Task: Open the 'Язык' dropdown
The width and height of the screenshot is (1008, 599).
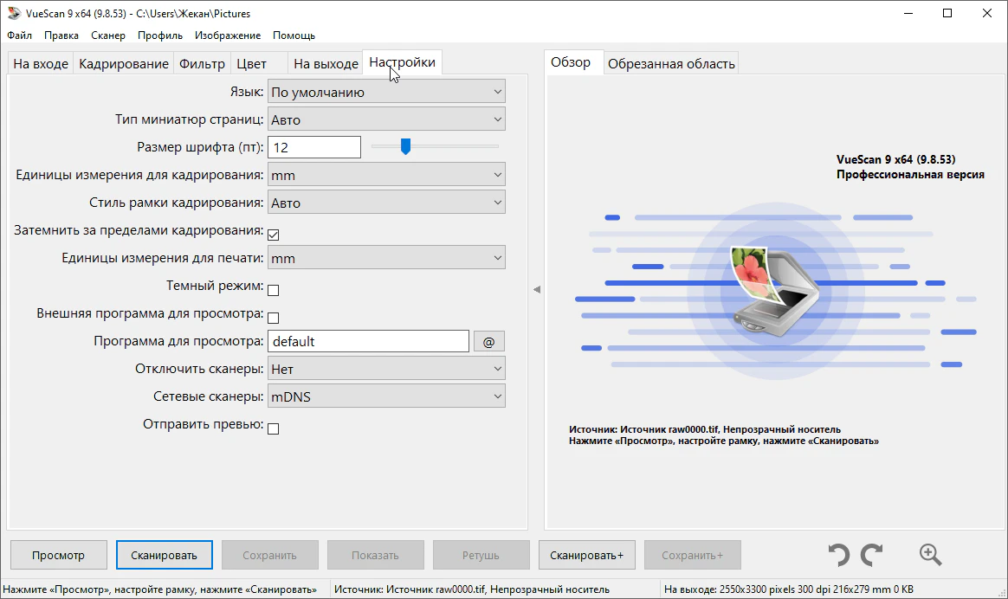Action: (x=386, y=92)
